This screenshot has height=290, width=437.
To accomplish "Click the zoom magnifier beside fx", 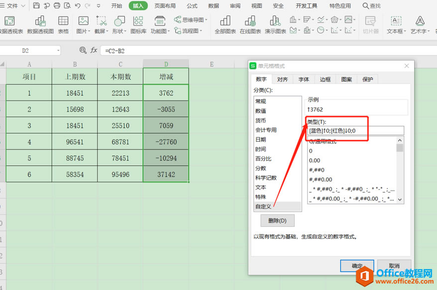I will click(x=83, y=50).
